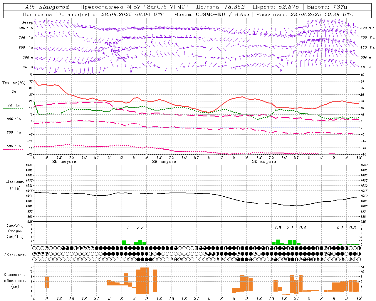Click the solid red line sample under 2м

coord(14,95)
